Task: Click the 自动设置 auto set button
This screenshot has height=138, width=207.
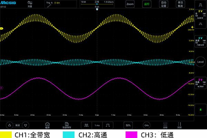Action: [x=164, y=4]
